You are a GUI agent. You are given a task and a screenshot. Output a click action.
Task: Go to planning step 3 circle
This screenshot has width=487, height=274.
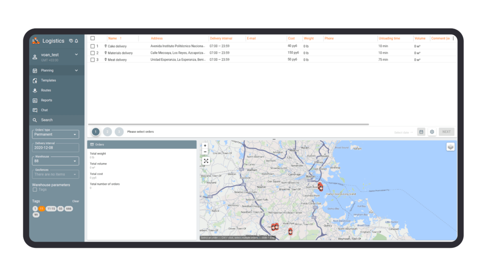pyautogui.click(x=119, y=132)
